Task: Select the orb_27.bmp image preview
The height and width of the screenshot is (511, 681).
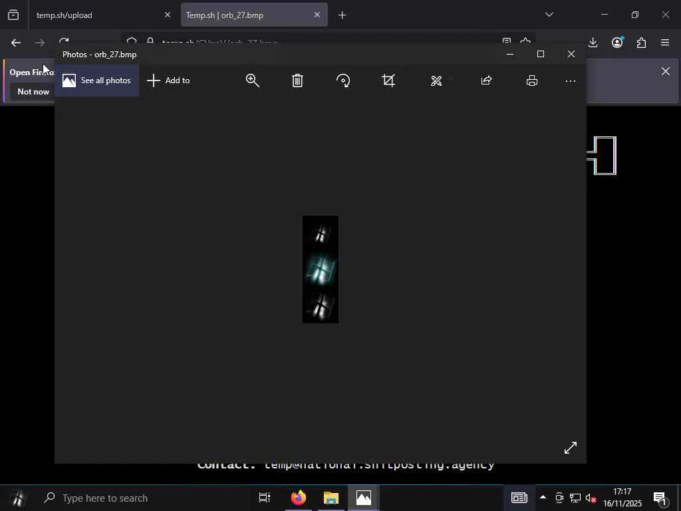Action: pyautogui.click(x=321, y=269)
